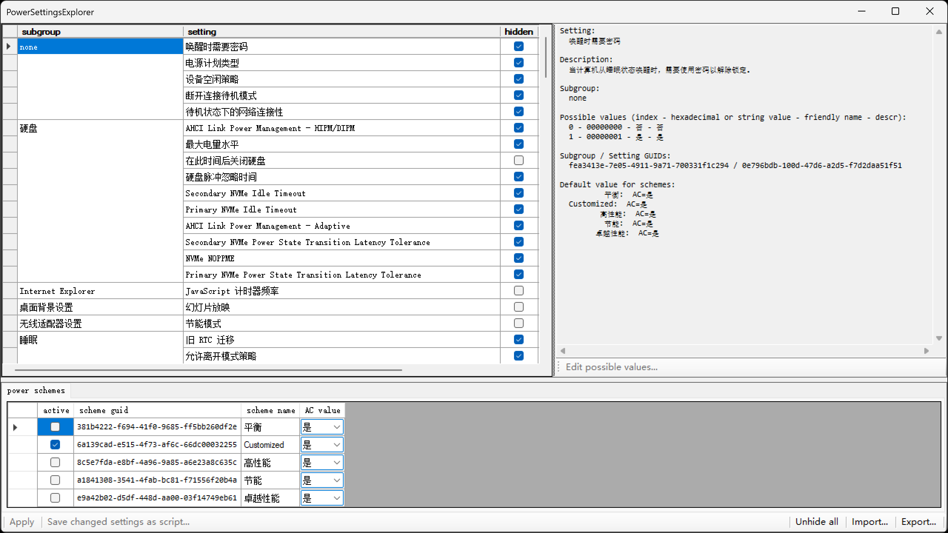Check hidden box for JavaScript 计时器频率

point(519,291)
